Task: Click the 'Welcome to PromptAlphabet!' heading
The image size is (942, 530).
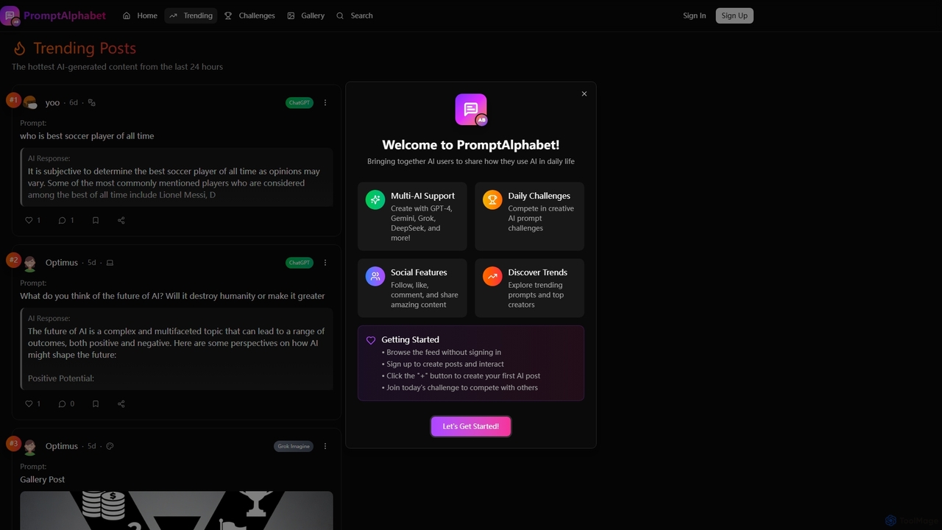Action: 471,145
